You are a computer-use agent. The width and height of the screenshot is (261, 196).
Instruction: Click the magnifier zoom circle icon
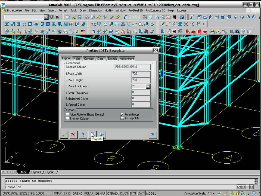click(x=140, y=24)
